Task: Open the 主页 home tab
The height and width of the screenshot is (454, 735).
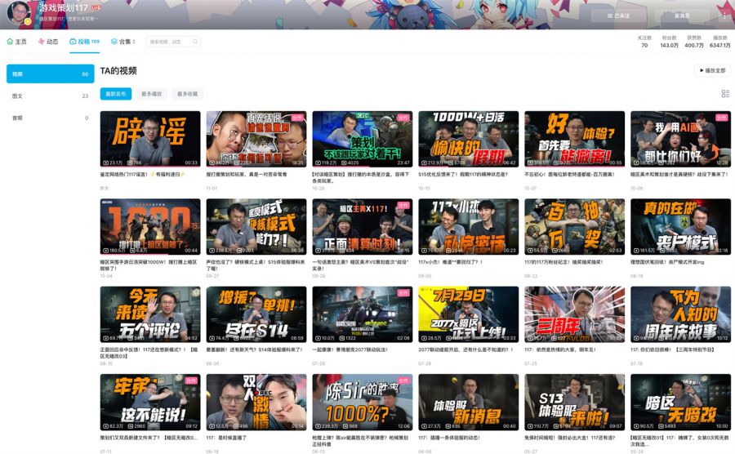Action: [x=17, y=42]
